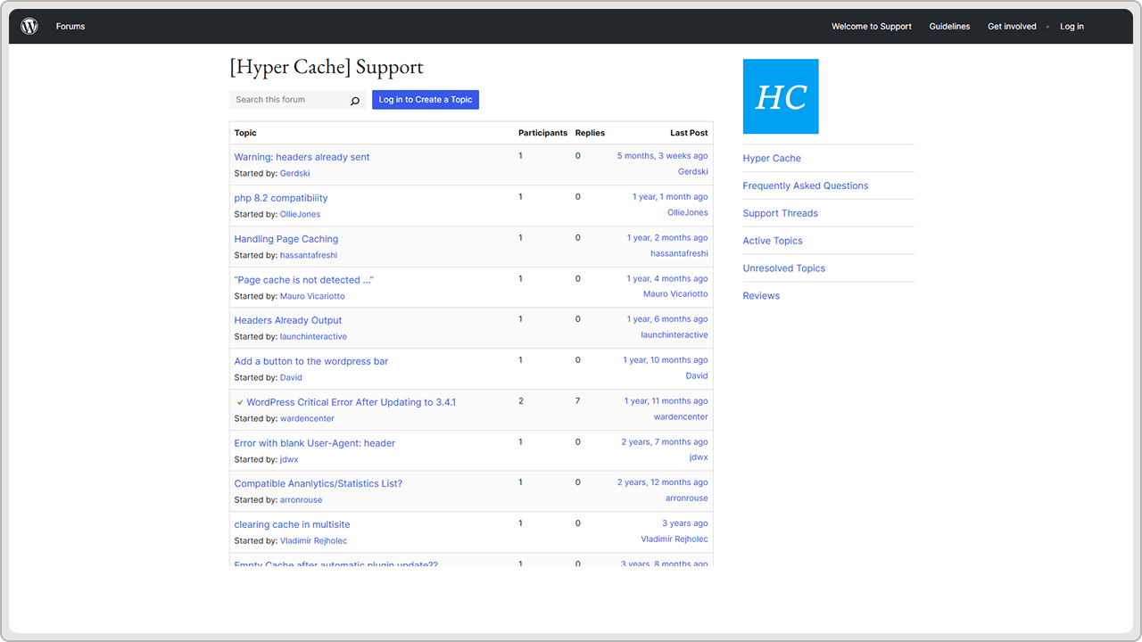The image size is (1142, 642).
Task: Open WordPress Critical Error After Updating topic
Action: (x=352, y=402)
